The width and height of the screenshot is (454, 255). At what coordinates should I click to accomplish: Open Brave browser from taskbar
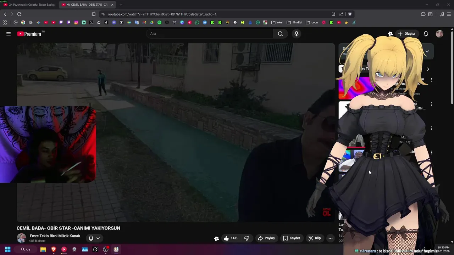click(54, 249)
